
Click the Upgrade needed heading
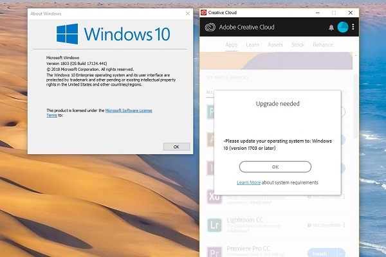pos(277,104)
